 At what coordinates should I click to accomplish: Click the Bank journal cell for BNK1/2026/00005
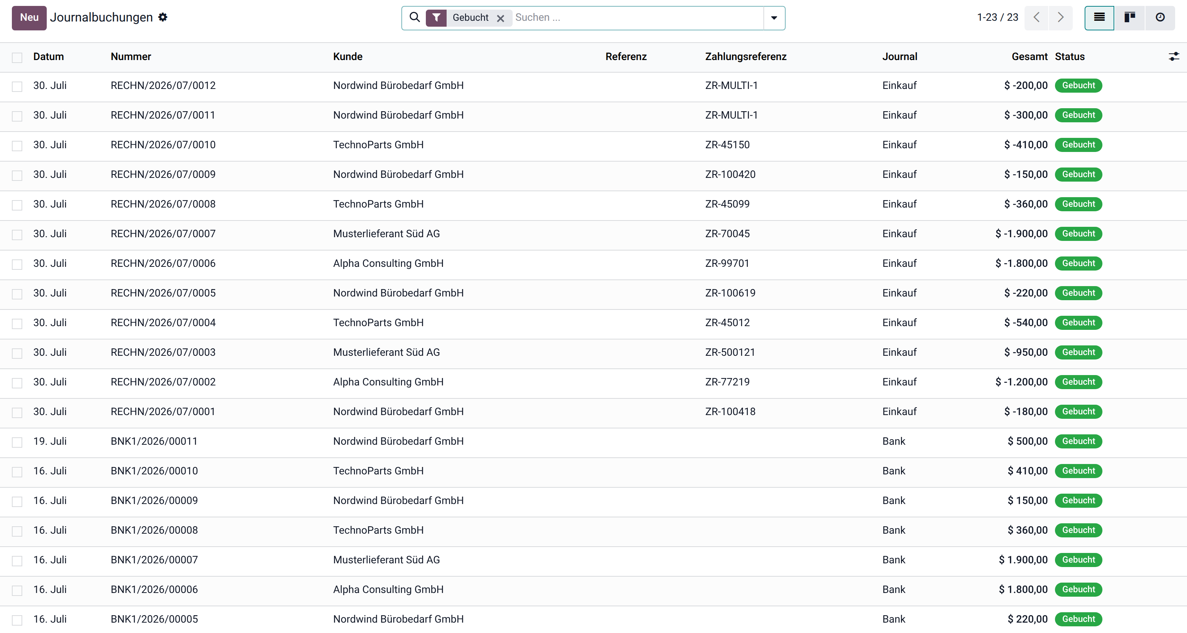[894, 619]
